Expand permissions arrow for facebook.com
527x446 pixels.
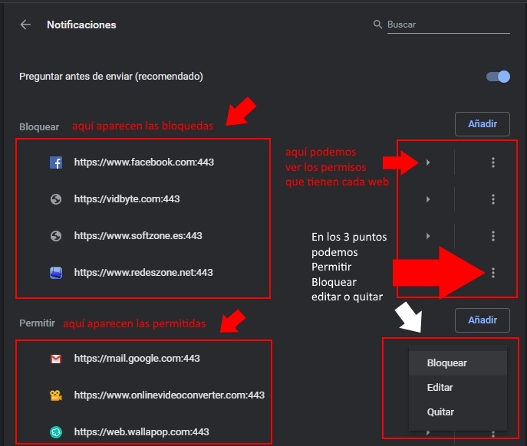[x=428, y=162]
